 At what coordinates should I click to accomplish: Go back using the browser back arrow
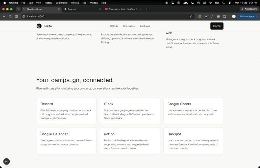point(4,16)
